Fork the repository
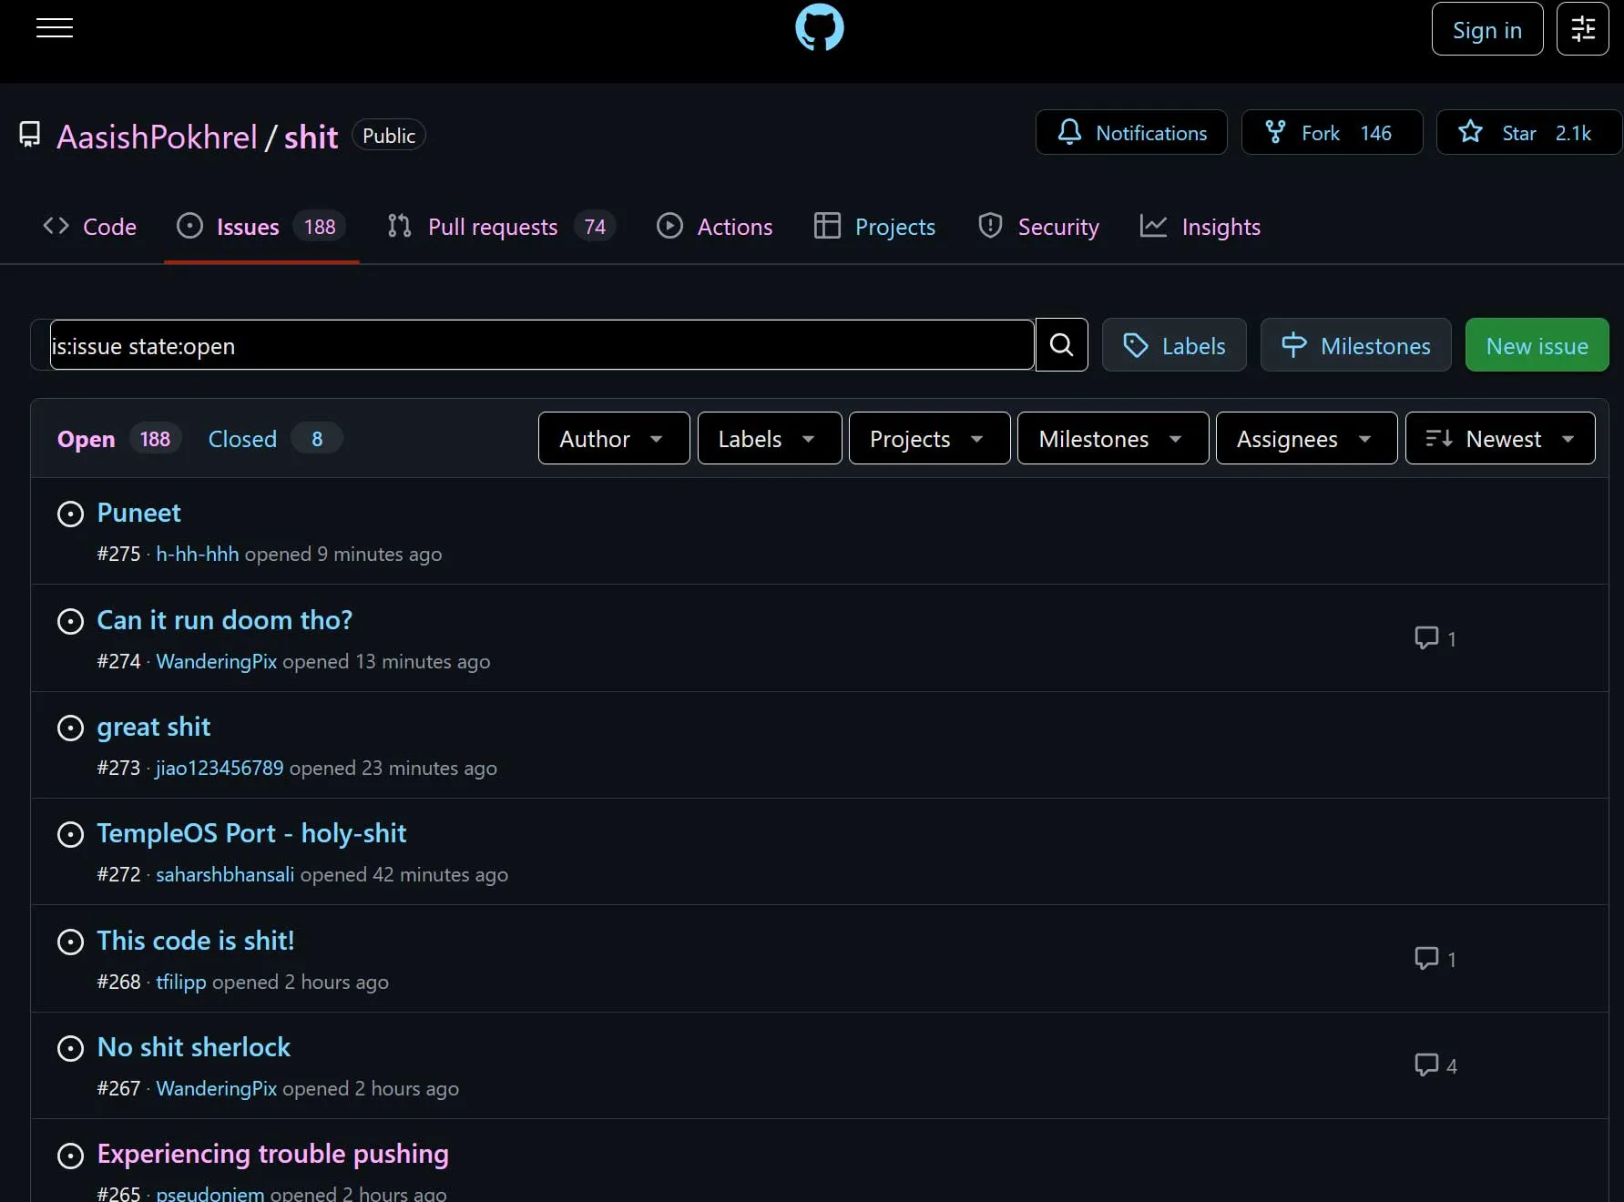1624x1202 pixels. click(1332, 133)
